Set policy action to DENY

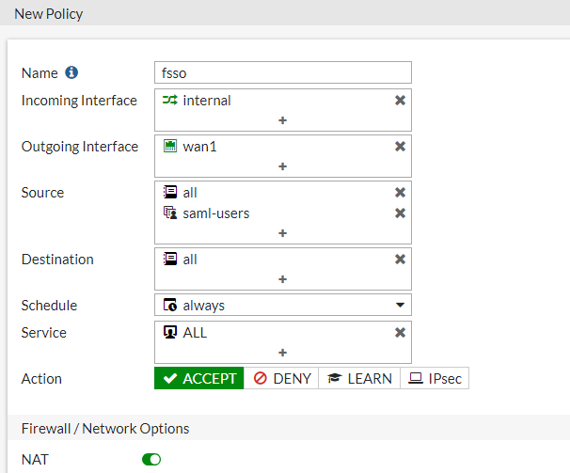click(x=280, y=378)
